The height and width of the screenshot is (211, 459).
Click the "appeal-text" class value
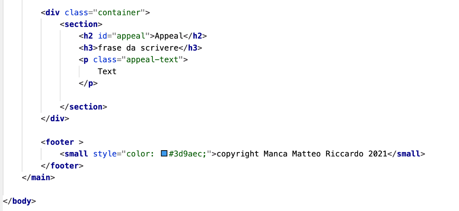(155, 60)
